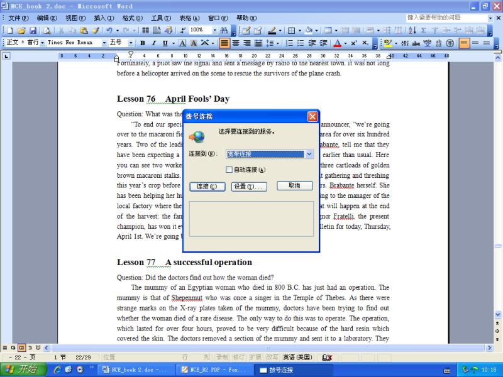Toggle Distributed alignment
This screenshot has width=503, height=377.
click(x=258, y=43)
